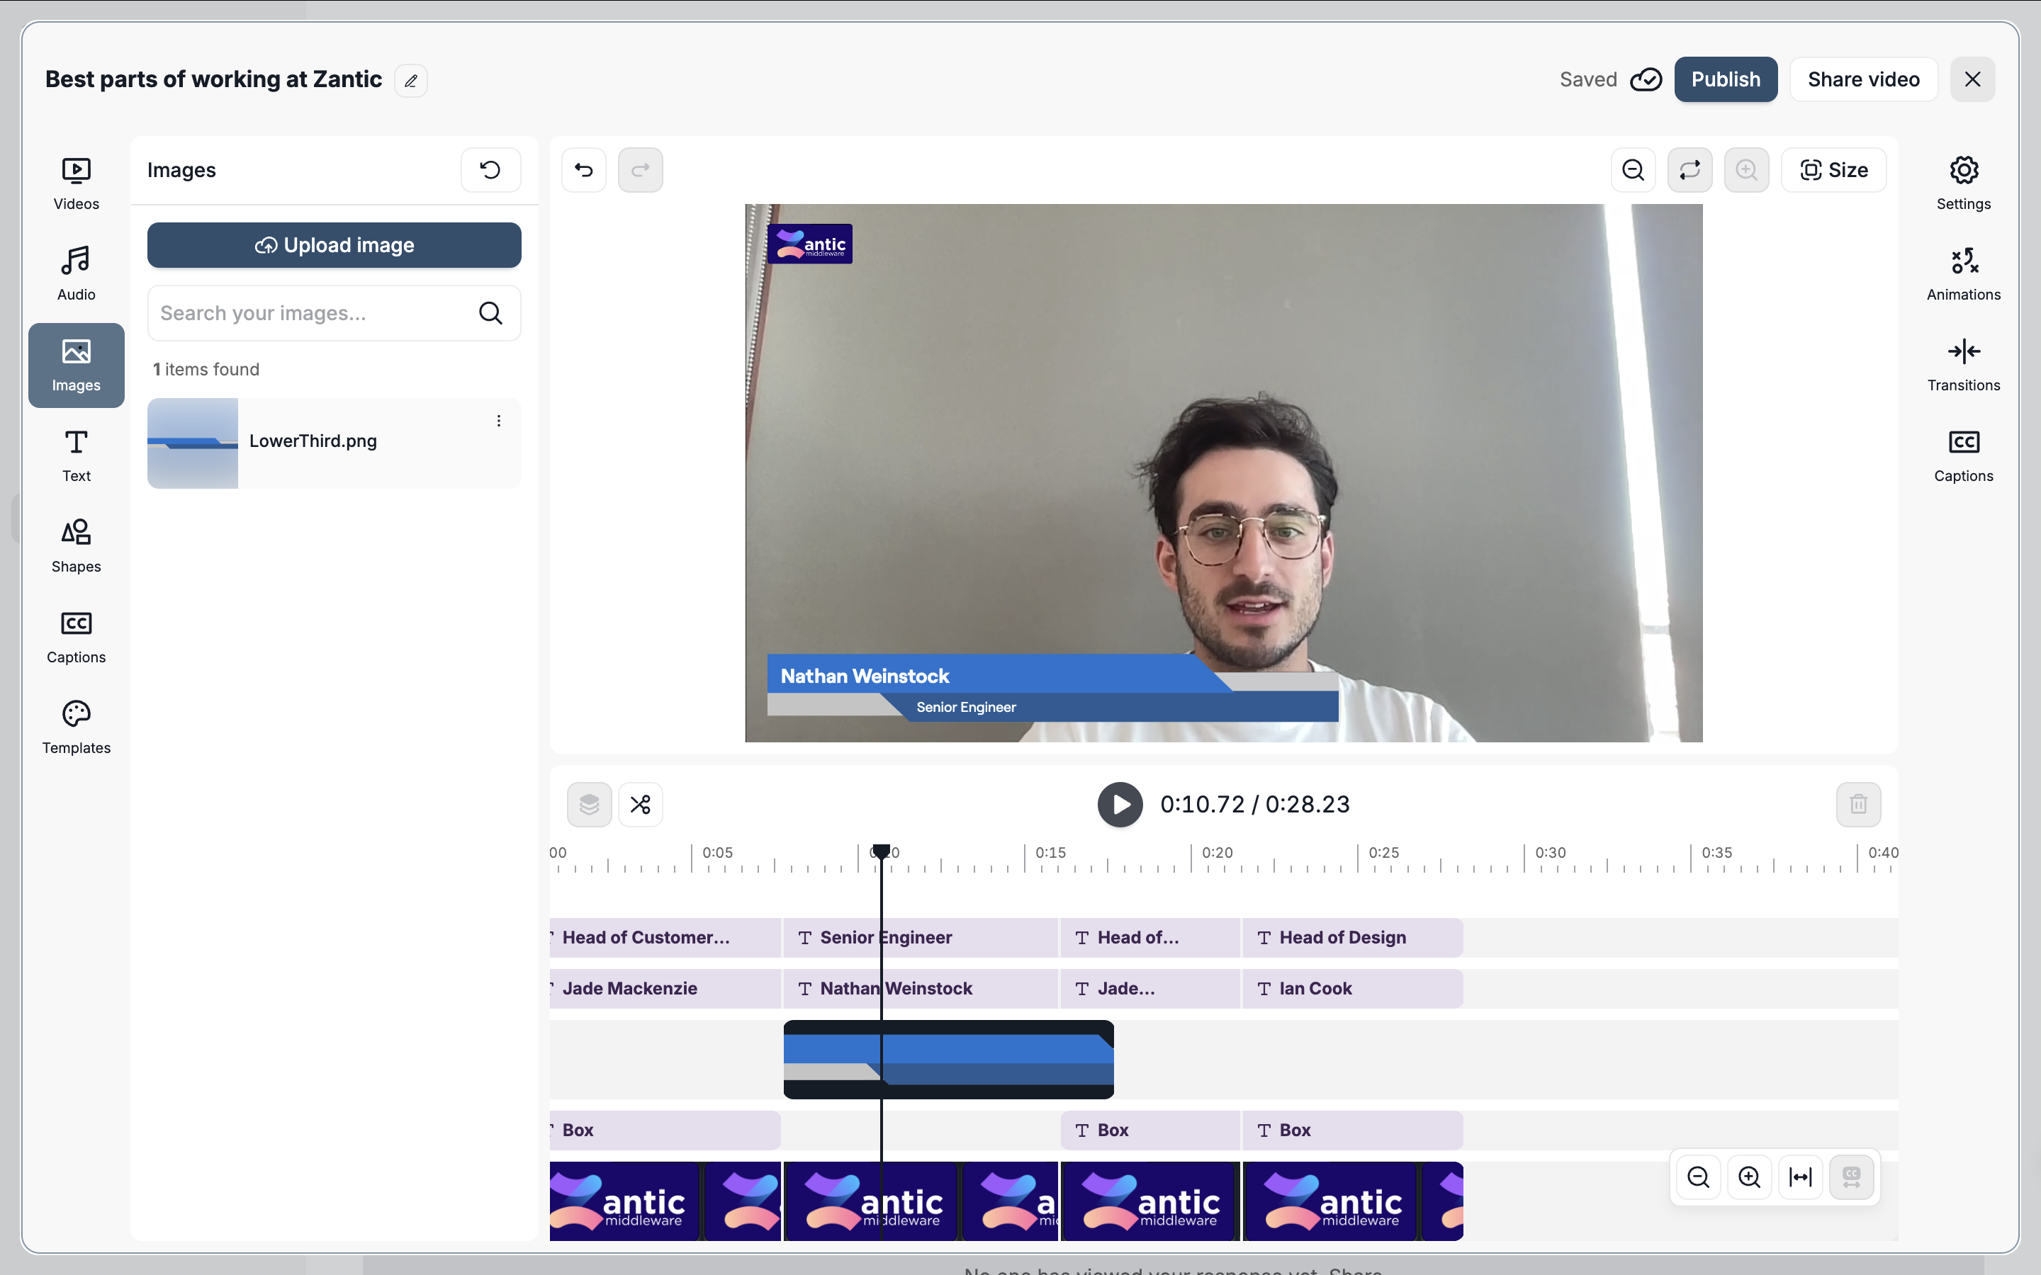Click the undo arrow above preview
This screenshot has width=2041, height=1275.
click(x=584, y=170)
